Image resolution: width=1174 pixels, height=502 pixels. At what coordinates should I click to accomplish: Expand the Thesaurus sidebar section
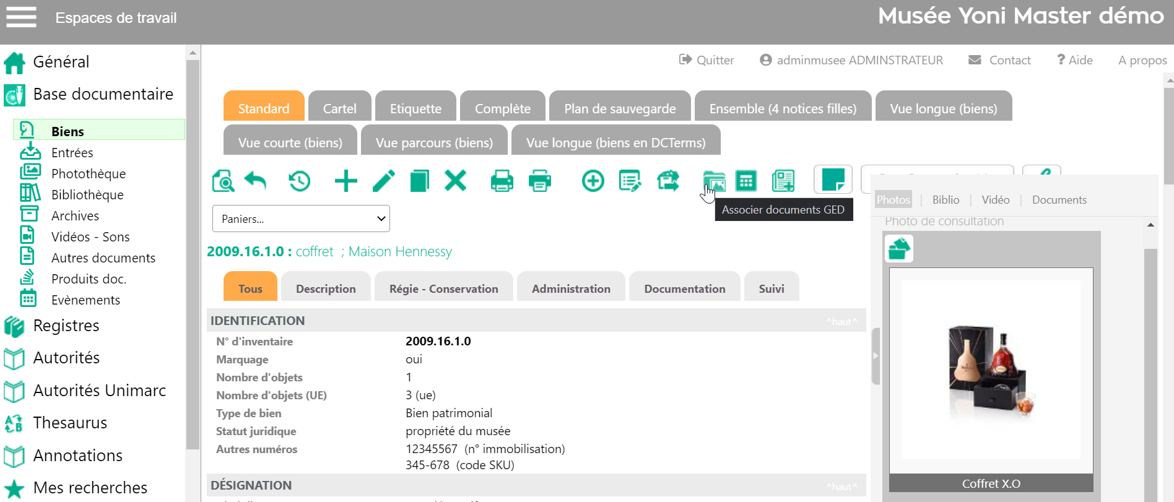coord(70,423)
